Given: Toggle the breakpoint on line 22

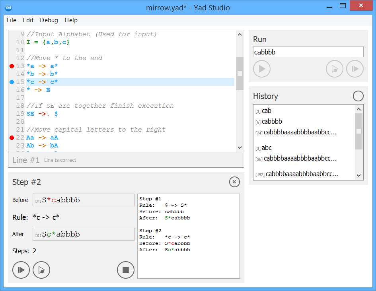Looking at the screenshot, I should [12, 138].
